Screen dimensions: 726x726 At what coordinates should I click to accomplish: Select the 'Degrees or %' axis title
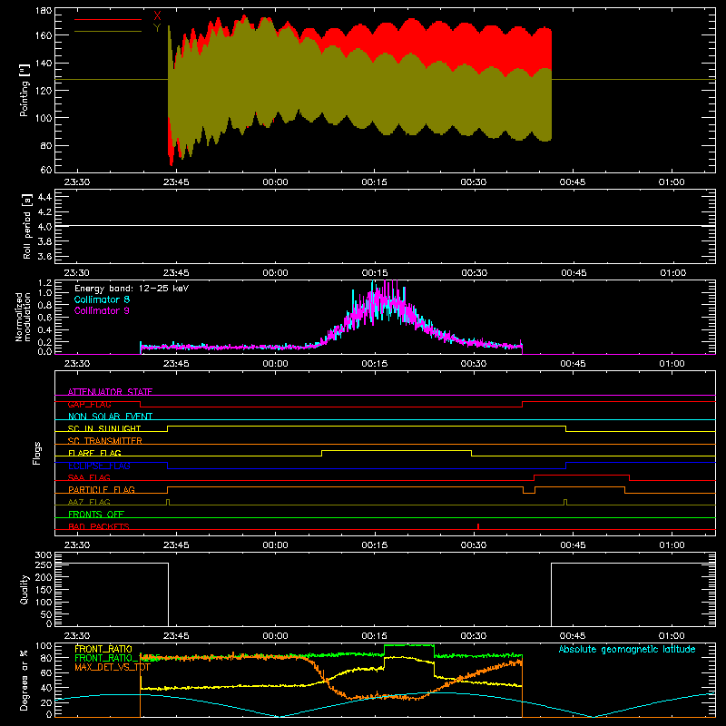tap(25, 681)
